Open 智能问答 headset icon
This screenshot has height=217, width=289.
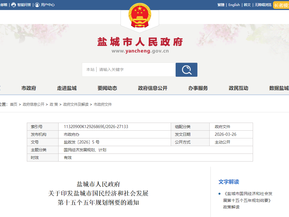pyautogui.click(x=13, y=5)
